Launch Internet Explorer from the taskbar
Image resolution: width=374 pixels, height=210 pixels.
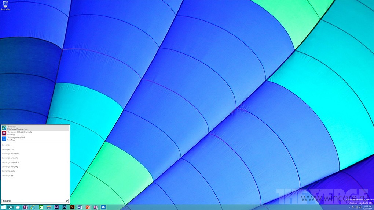33,207
